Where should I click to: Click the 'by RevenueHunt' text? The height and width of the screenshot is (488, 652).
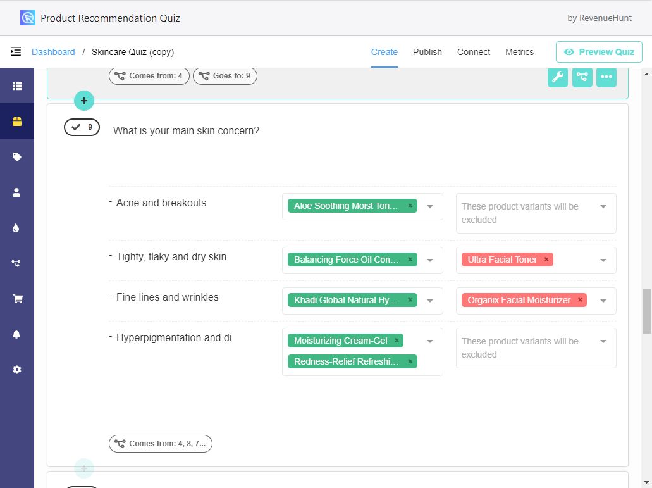click(x=599, y=18)
